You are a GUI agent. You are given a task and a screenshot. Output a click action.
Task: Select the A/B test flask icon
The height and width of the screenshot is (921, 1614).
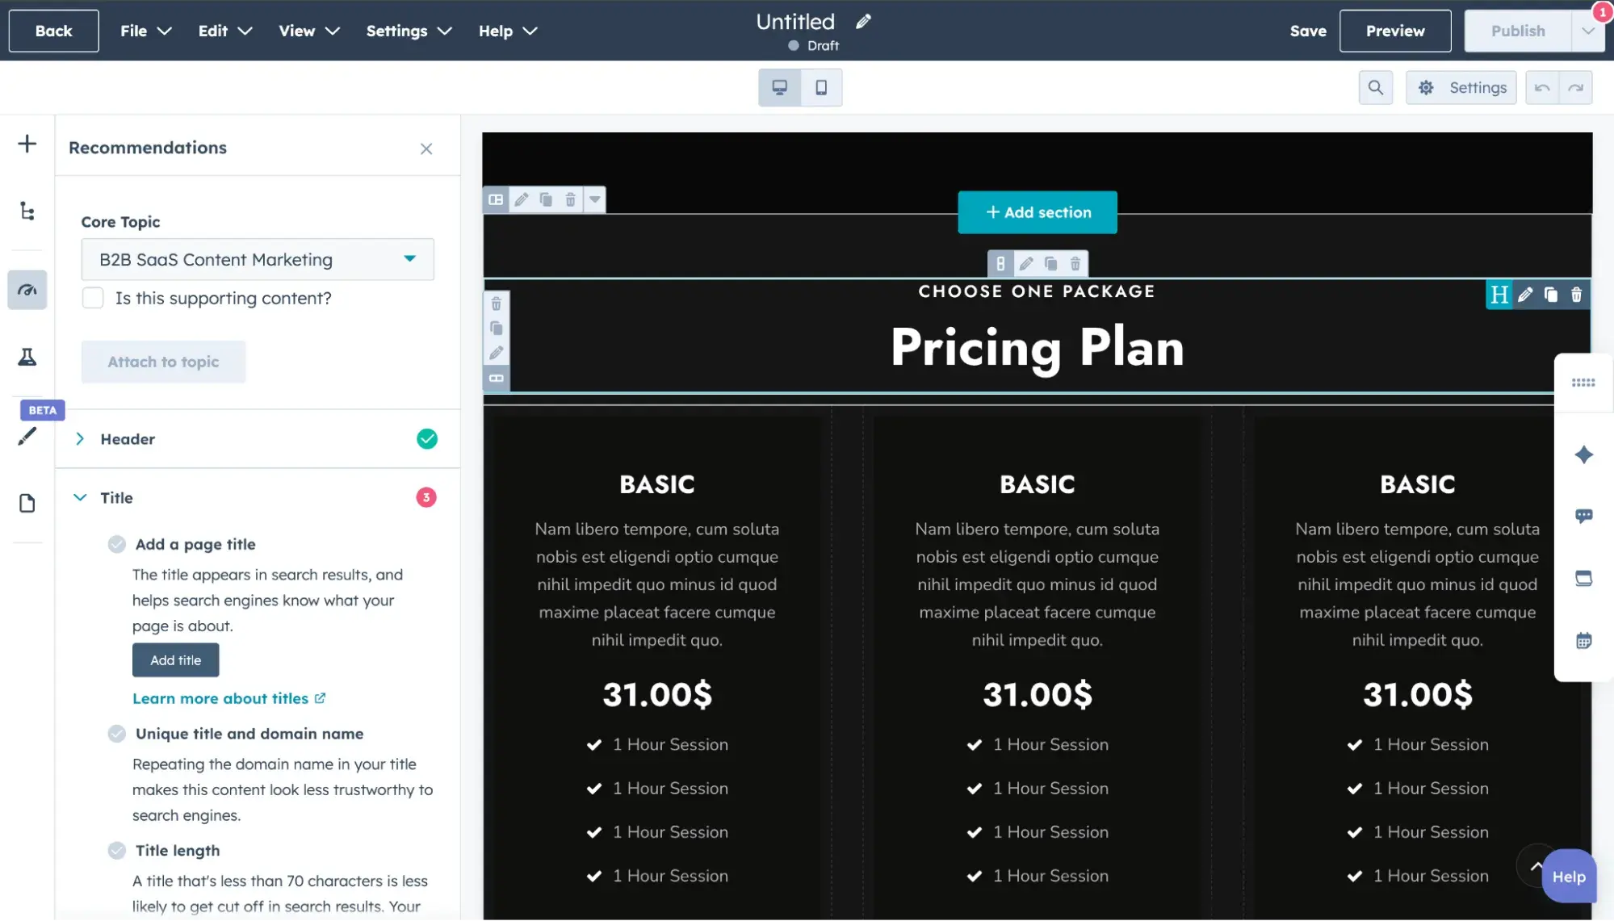(27, 357)
